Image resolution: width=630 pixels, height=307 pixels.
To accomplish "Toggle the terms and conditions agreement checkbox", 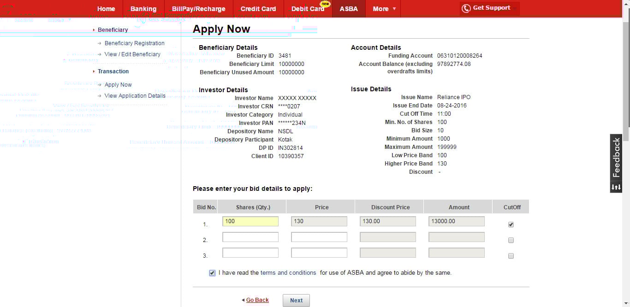I will click(212, 273).
